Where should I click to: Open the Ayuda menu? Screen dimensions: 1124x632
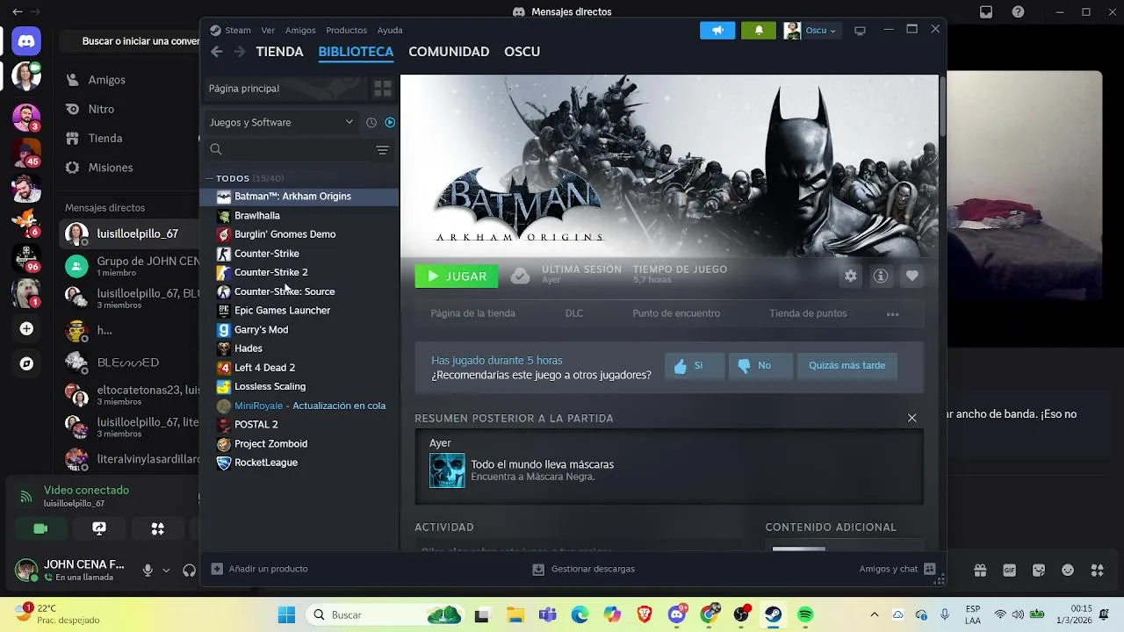click(390, 30)
